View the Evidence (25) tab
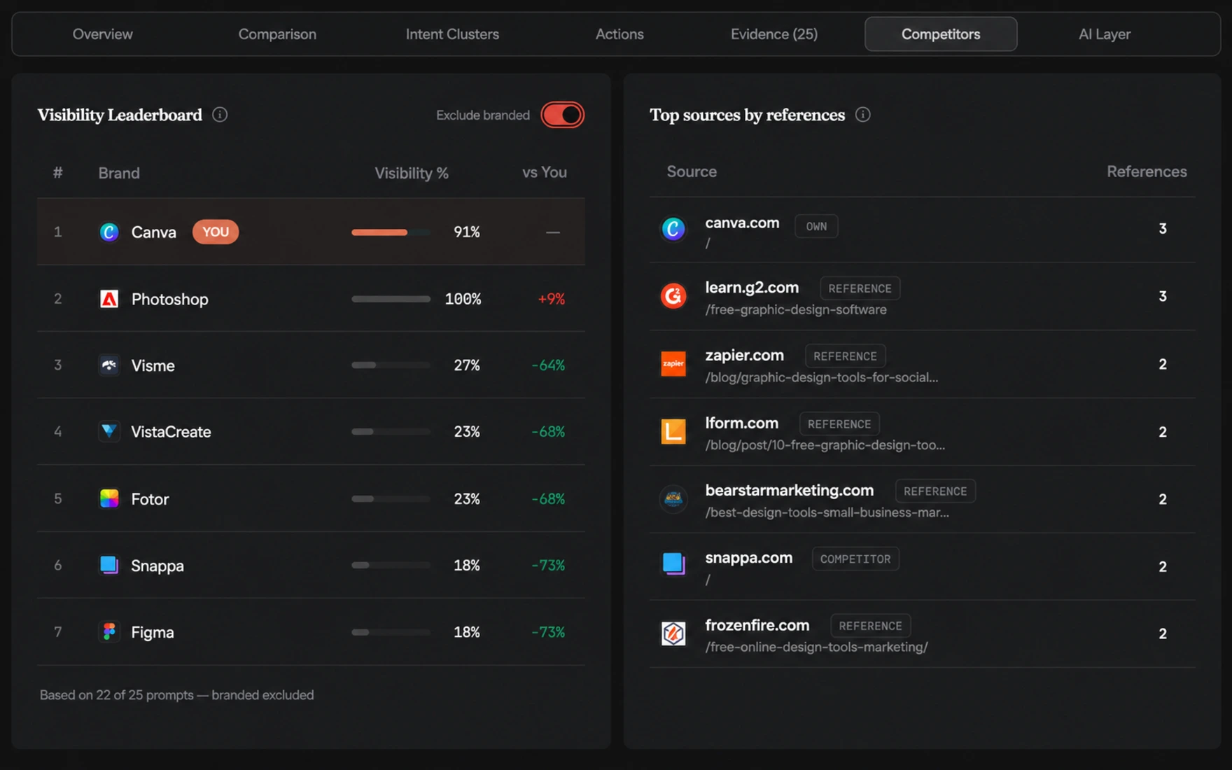Screen dimensions: 1232x770 pos(774,34)
